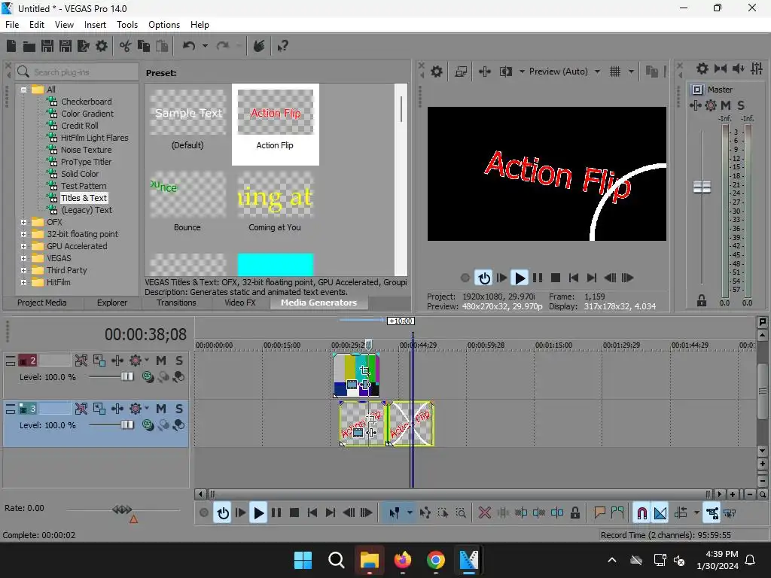
Task: Click Generated Media icon on test pattern clip
Action: tap(352, 385)
